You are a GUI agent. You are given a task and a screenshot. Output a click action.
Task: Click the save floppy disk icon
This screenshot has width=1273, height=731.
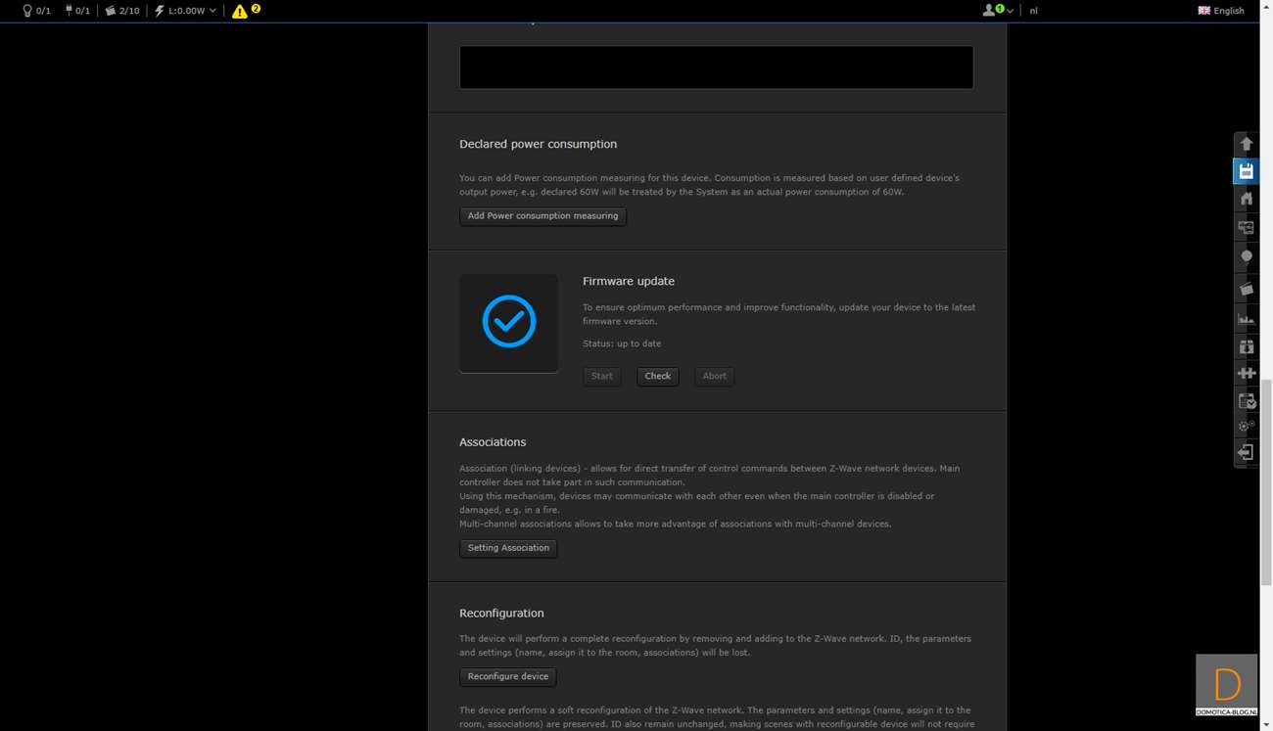pos(1246,171)
